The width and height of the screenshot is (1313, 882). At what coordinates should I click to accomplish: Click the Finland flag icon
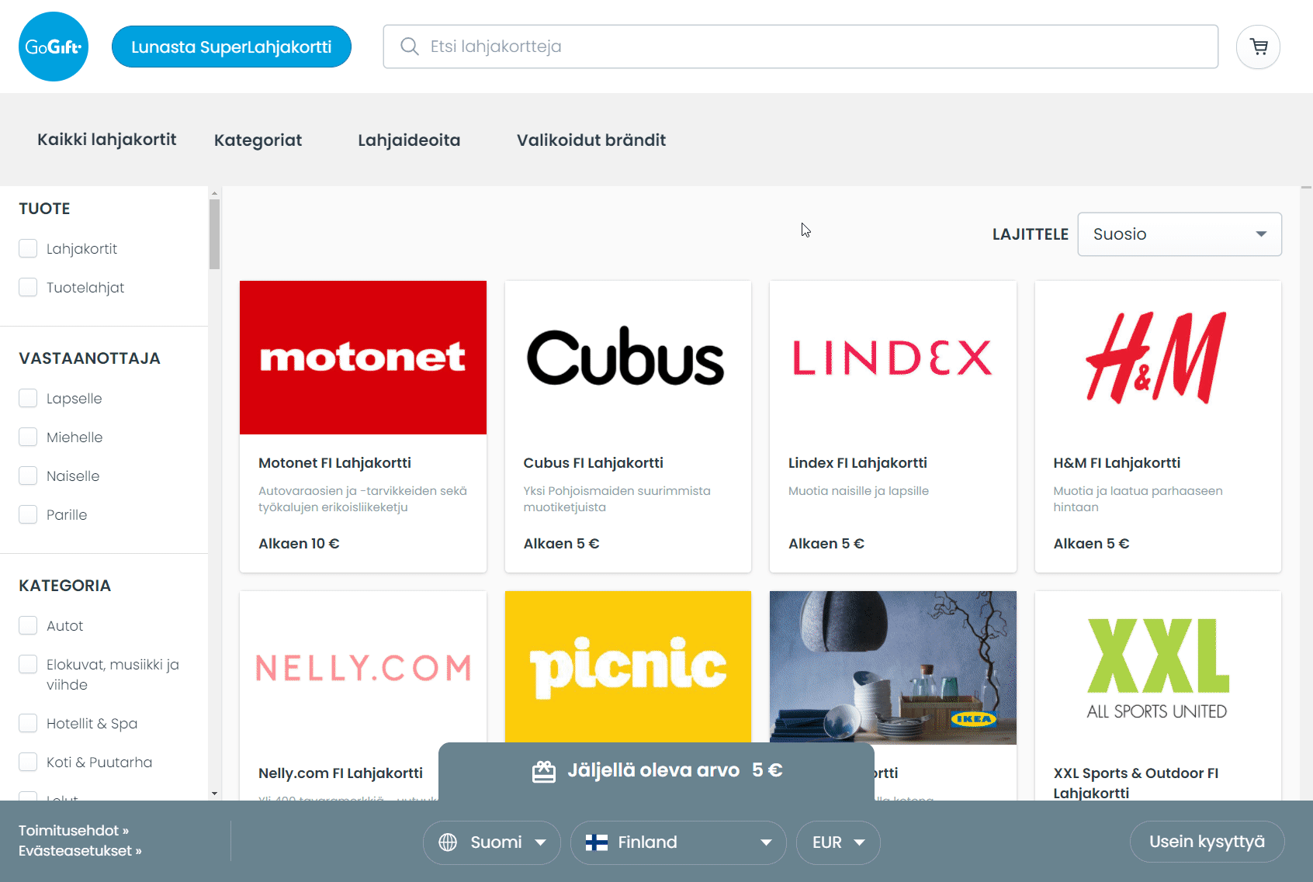point(597,842)
